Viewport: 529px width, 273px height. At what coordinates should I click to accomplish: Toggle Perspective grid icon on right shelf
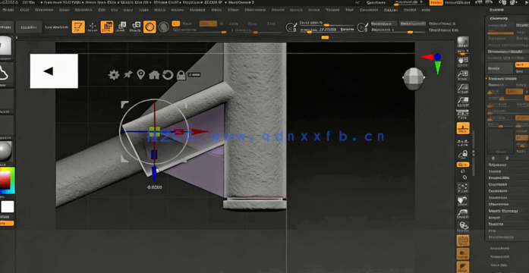(463, 115)
